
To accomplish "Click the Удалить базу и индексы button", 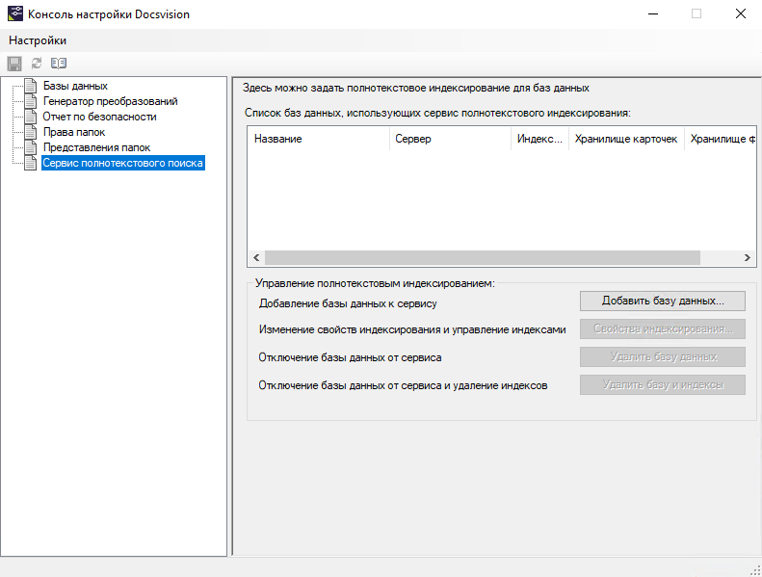I will click(x=663, y=384).
